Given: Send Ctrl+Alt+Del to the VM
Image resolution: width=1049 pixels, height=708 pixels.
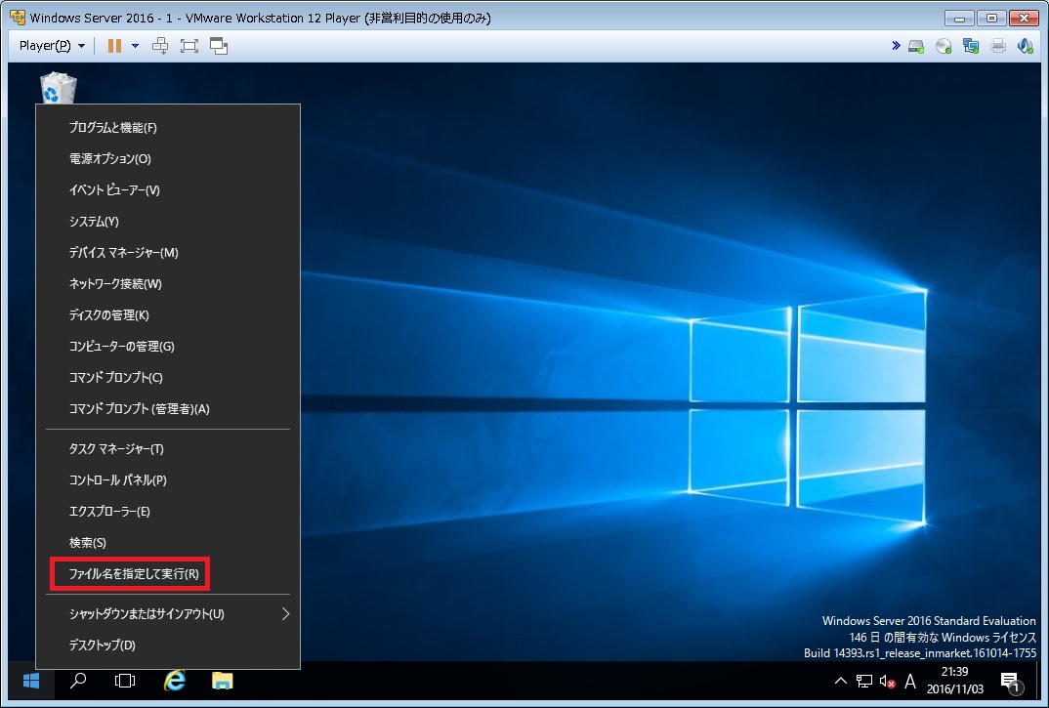Looking at the screenshot, I should (160, 46).
